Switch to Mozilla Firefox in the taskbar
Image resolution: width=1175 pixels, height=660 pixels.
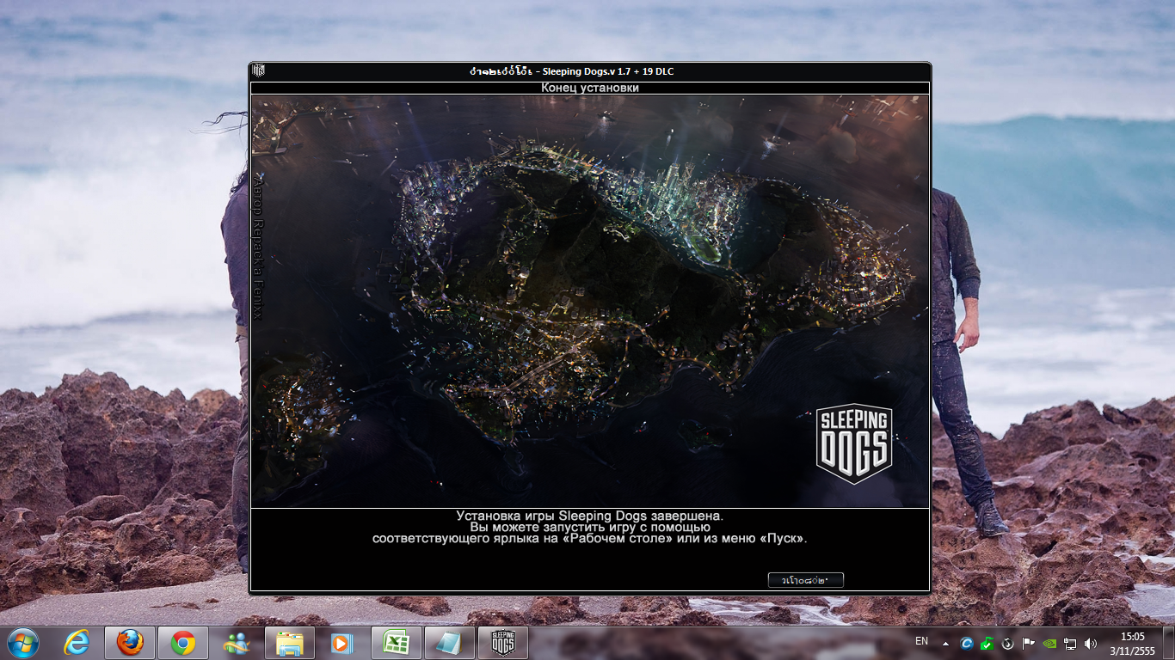pyautogui.click(x=130, y=643)
